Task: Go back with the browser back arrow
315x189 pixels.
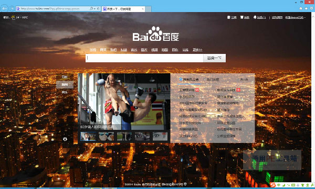Action: (x=4, y=8)
